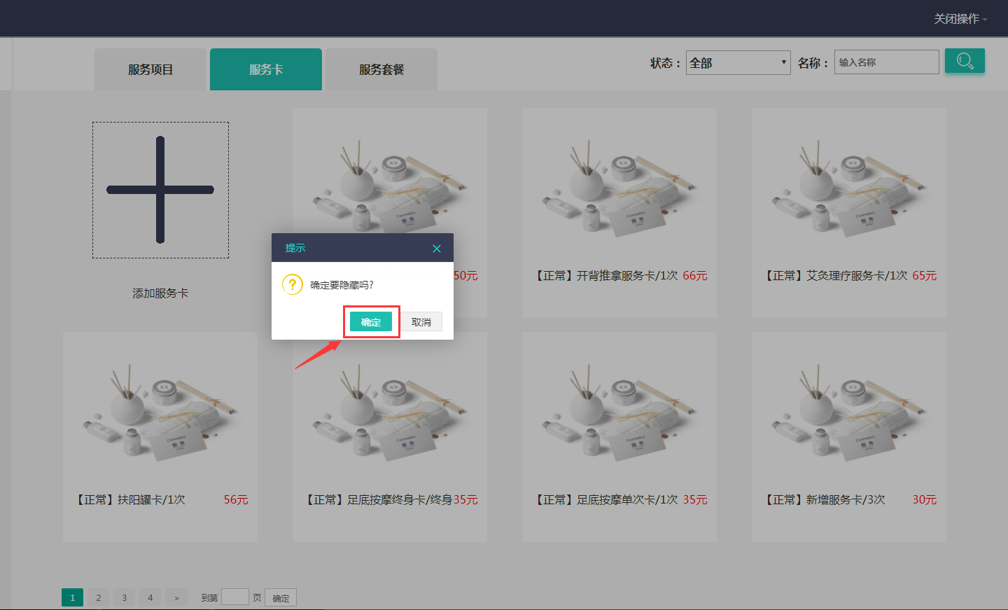Go to pagination page 3
Image resolution: width=1008 pixels, height=610 pixels.
pos(124,597)
